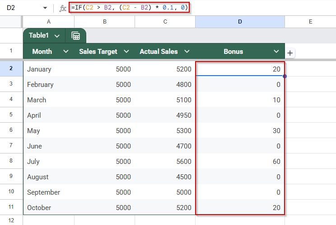Select Actual Sales value 4700
This screenshot has height=225, width=336.
click(x=165, y=146)
